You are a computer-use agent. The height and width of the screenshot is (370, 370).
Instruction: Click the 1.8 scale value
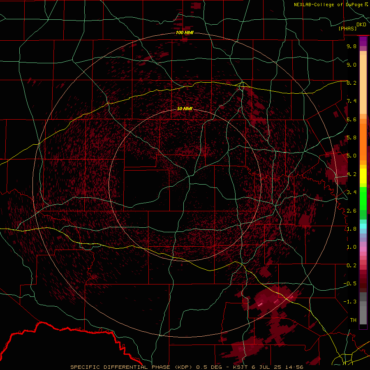pyautogui.click(x=351, y=229)
